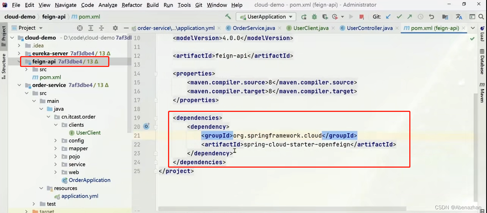Collapse the order-service module
Screen dimensions: 487x213
pos(19,85)
